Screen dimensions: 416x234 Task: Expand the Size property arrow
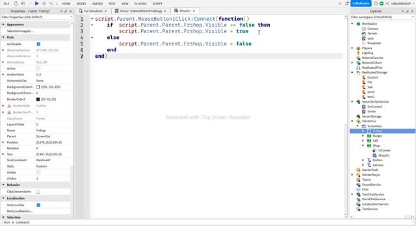[x=3, y=154]
